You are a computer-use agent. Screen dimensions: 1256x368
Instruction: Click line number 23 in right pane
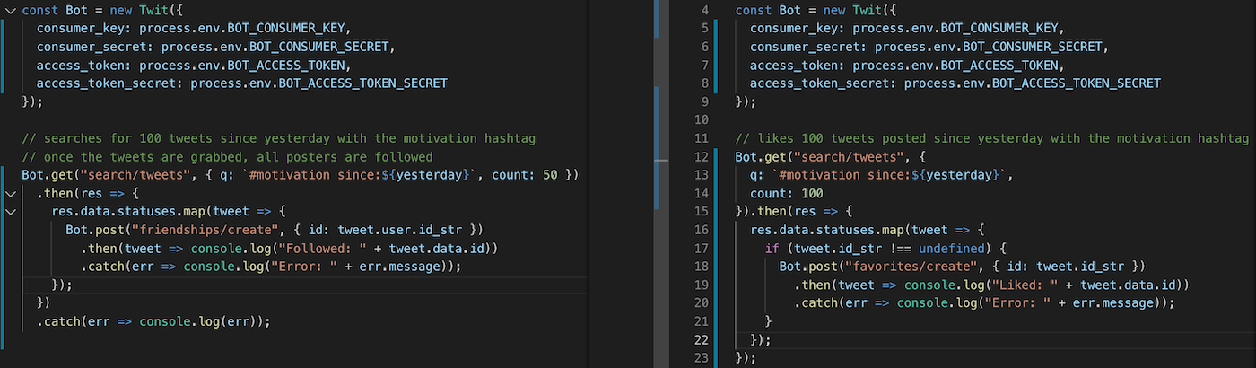pyautogui.click(x=702, y=358)
